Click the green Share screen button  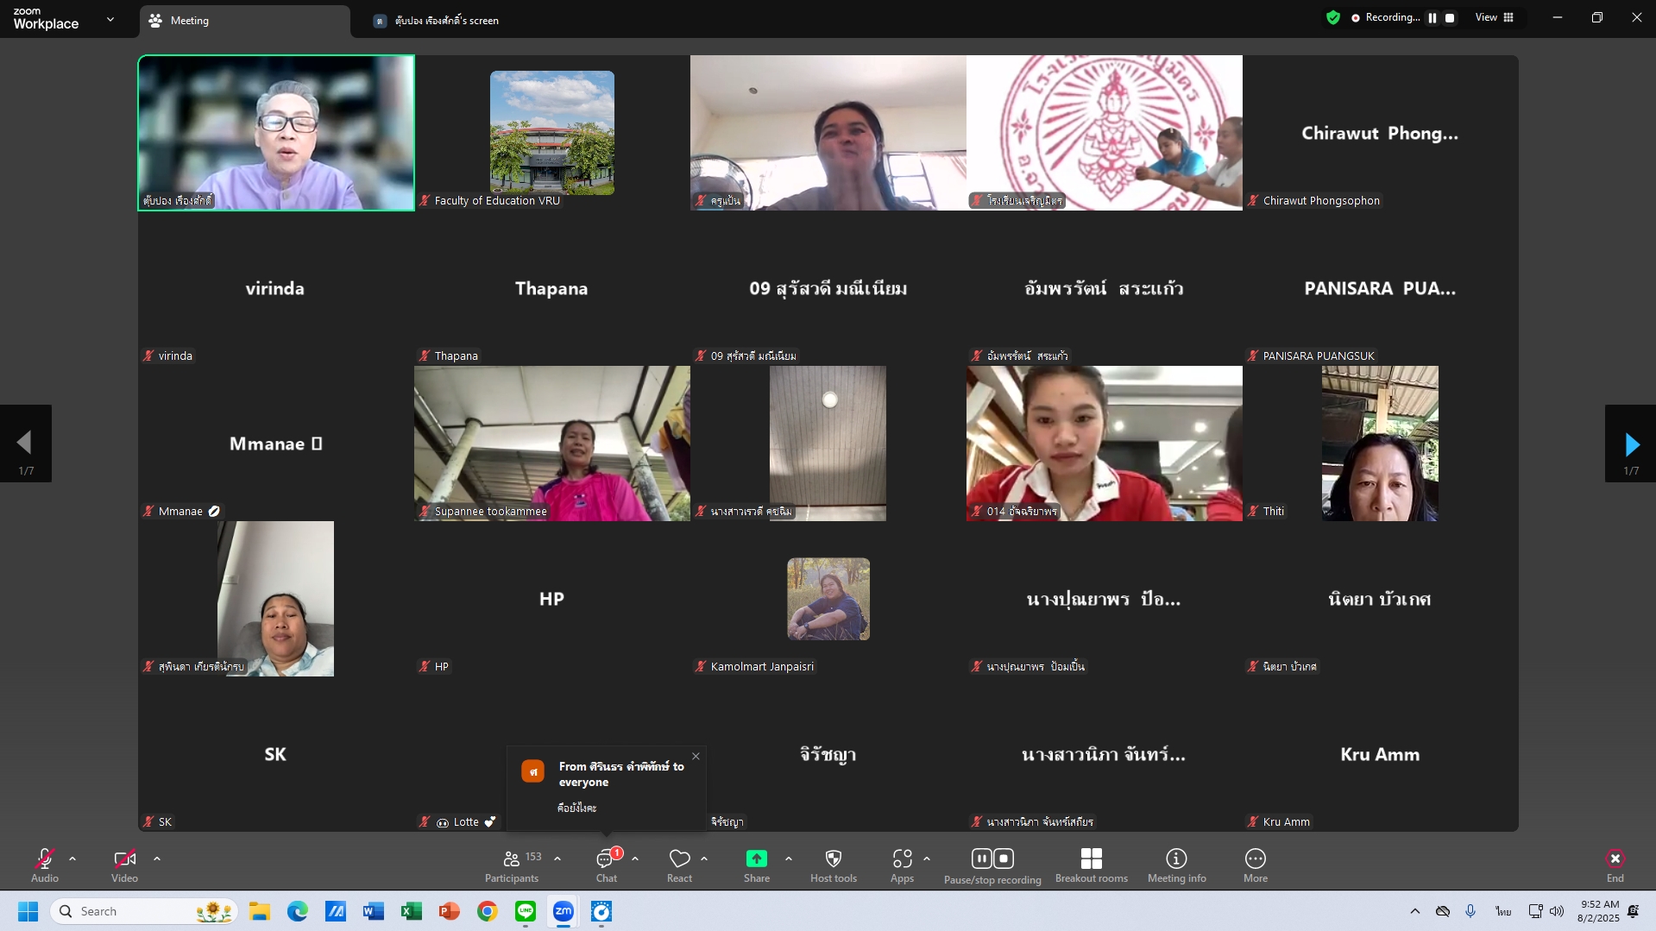pyautogui.click(x=756, y=865)
